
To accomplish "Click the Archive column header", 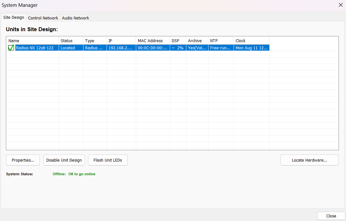I will click(x=197, y=41).
